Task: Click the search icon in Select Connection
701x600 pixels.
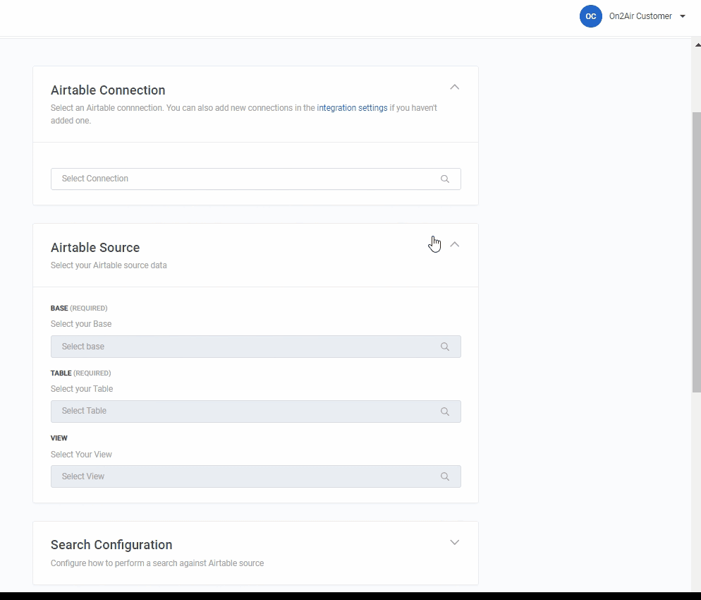Action: coord(445,179)
